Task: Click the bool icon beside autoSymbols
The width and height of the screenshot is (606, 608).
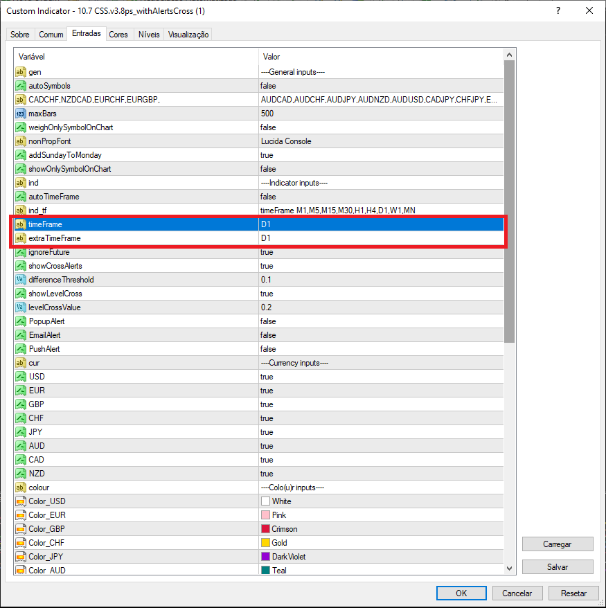Action: 21,86
